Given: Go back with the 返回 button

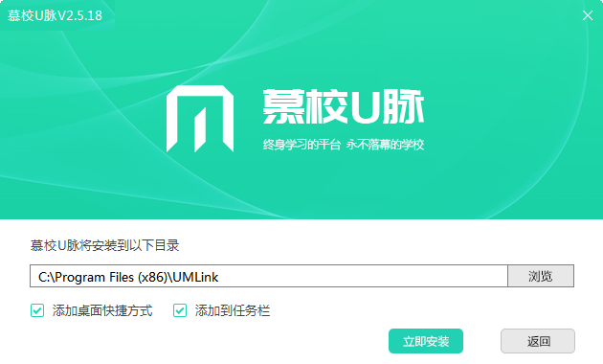Looking at the screenshot, I should point(538,341).
